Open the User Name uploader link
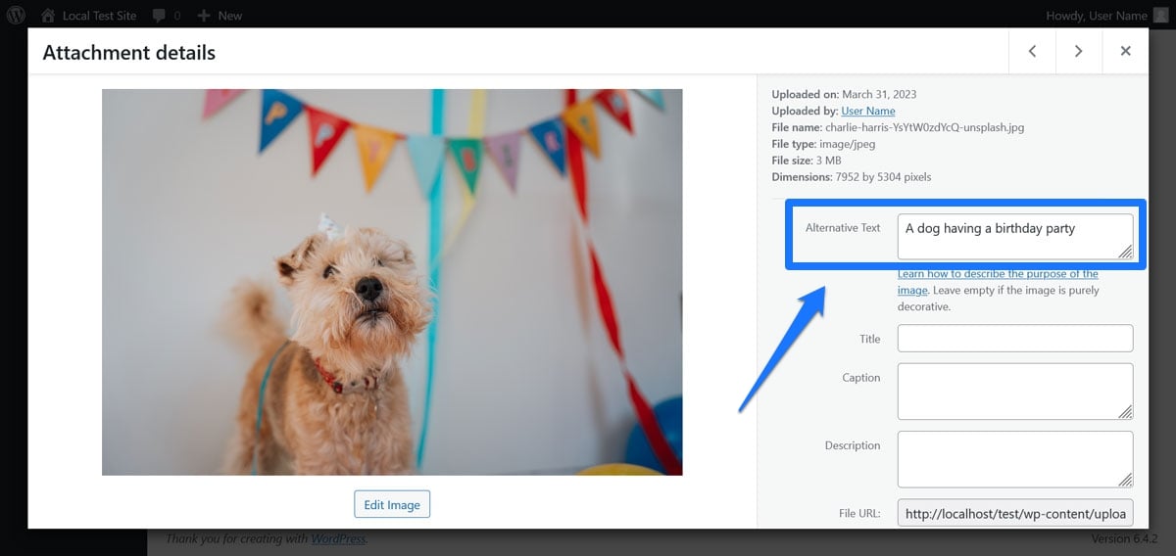Image resolution: width=1176 pixels, height=556 pixels. 867,111
